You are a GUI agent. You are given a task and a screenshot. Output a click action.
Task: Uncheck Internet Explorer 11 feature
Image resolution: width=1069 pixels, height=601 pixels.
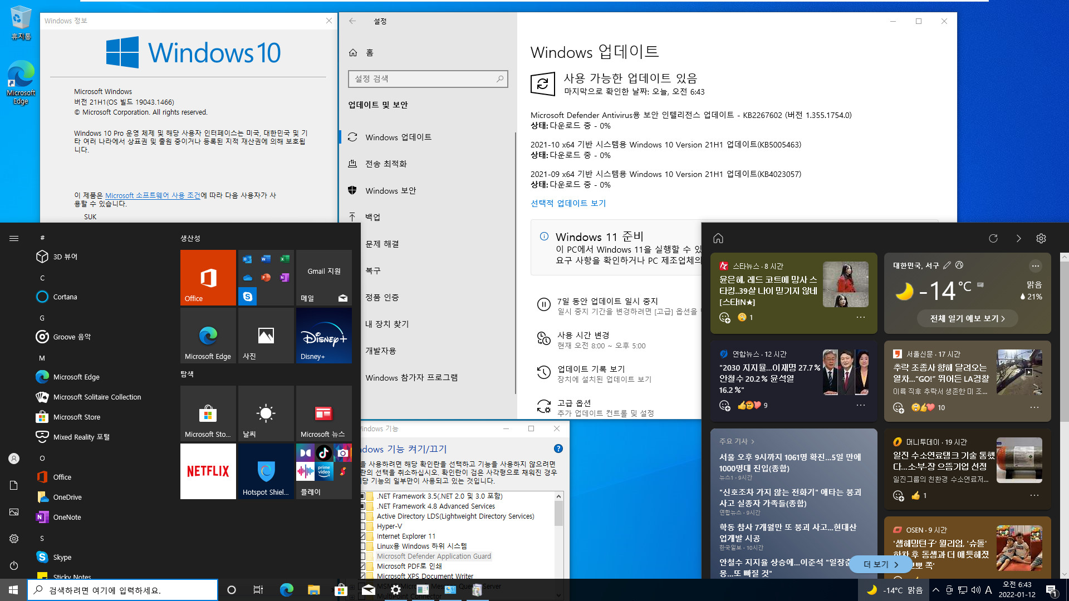click(x=362, y=536)
